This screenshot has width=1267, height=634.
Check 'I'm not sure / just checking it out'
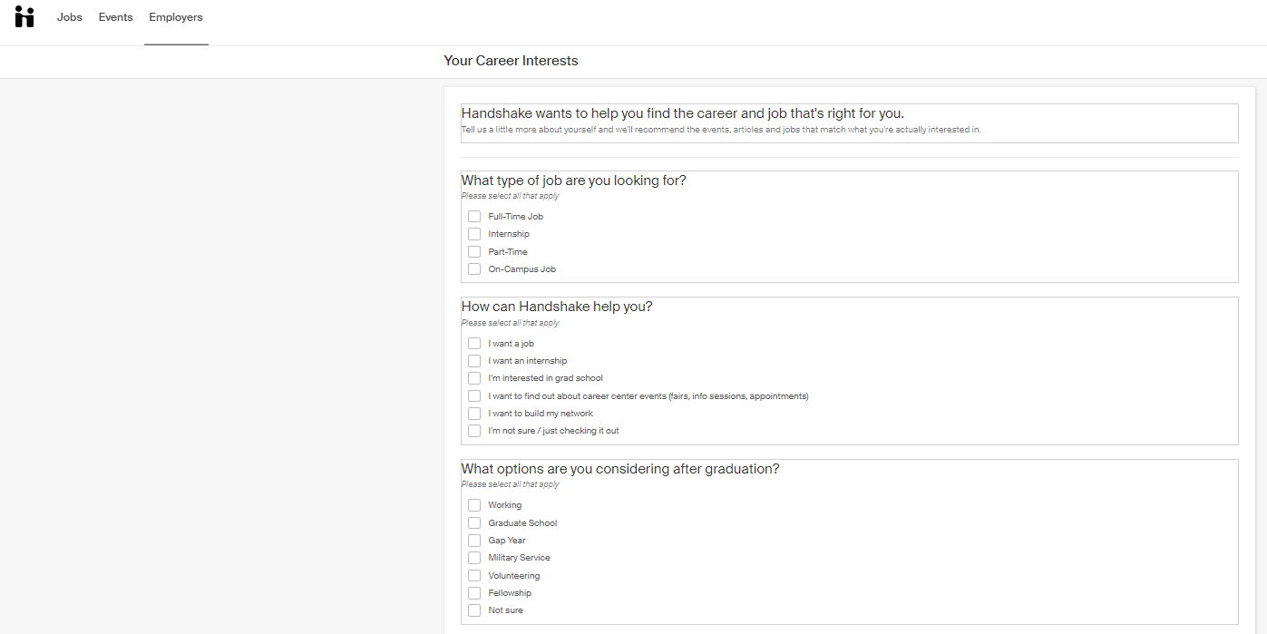474,430
